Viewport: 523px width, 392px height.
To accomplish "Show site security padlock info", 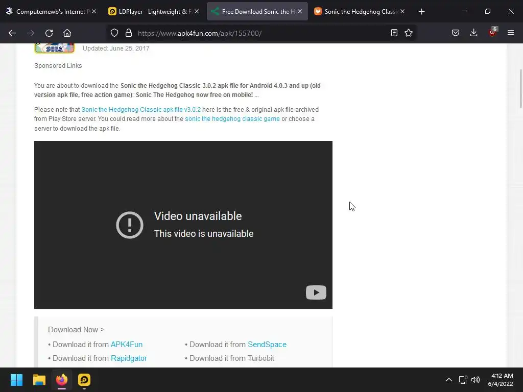I will [129, 33].
